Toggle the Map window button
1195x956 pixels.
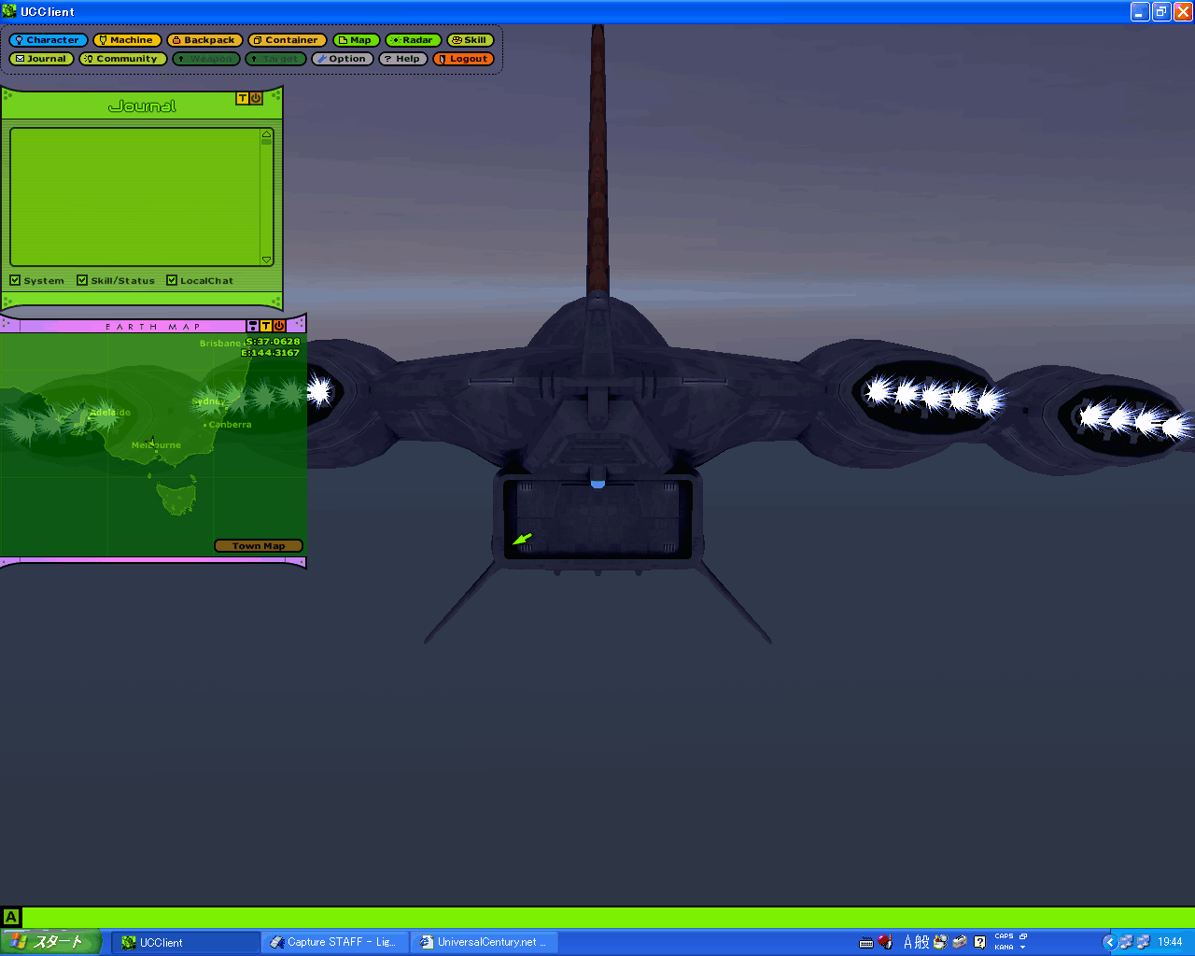(356, 40)
